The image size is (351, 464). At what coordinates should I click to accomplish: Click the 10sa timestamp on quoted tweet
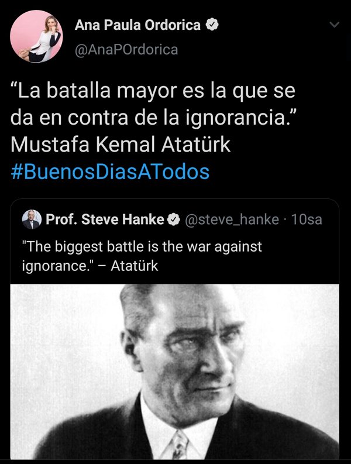(x=307, y=219)
